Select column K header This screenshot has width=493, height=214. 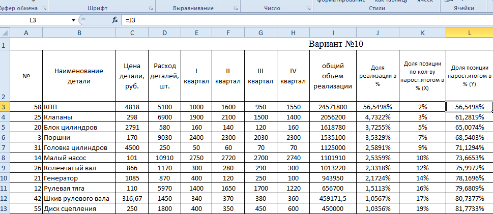423,33
